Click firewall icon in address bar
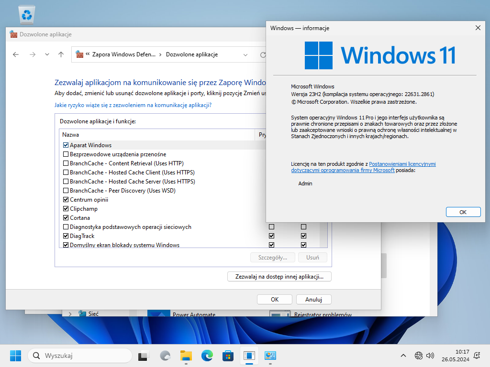Screen dimensions: 490x367 (80, 54)
